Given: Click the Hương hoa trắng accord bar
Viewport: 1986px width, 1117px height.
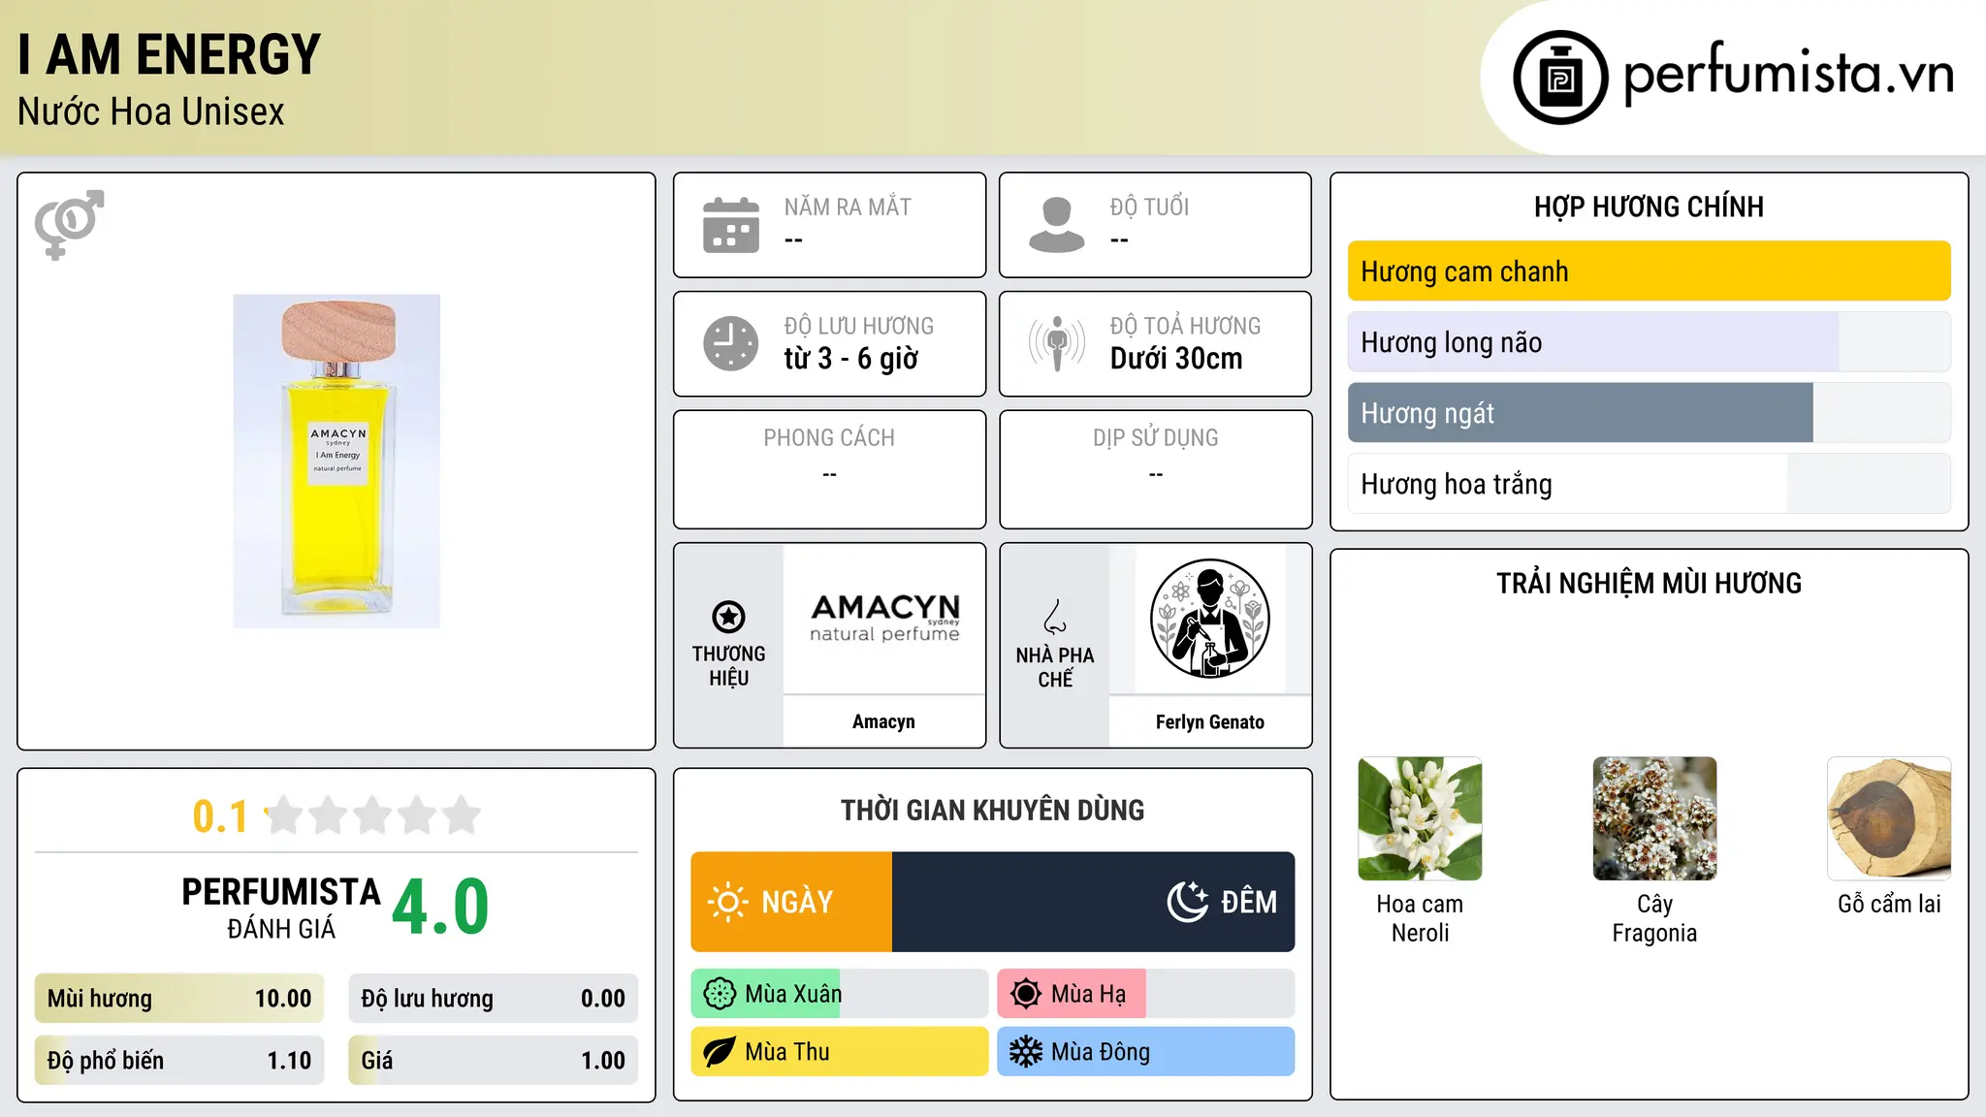Looking at the screenshot, I should click(x=1649, y=484).
